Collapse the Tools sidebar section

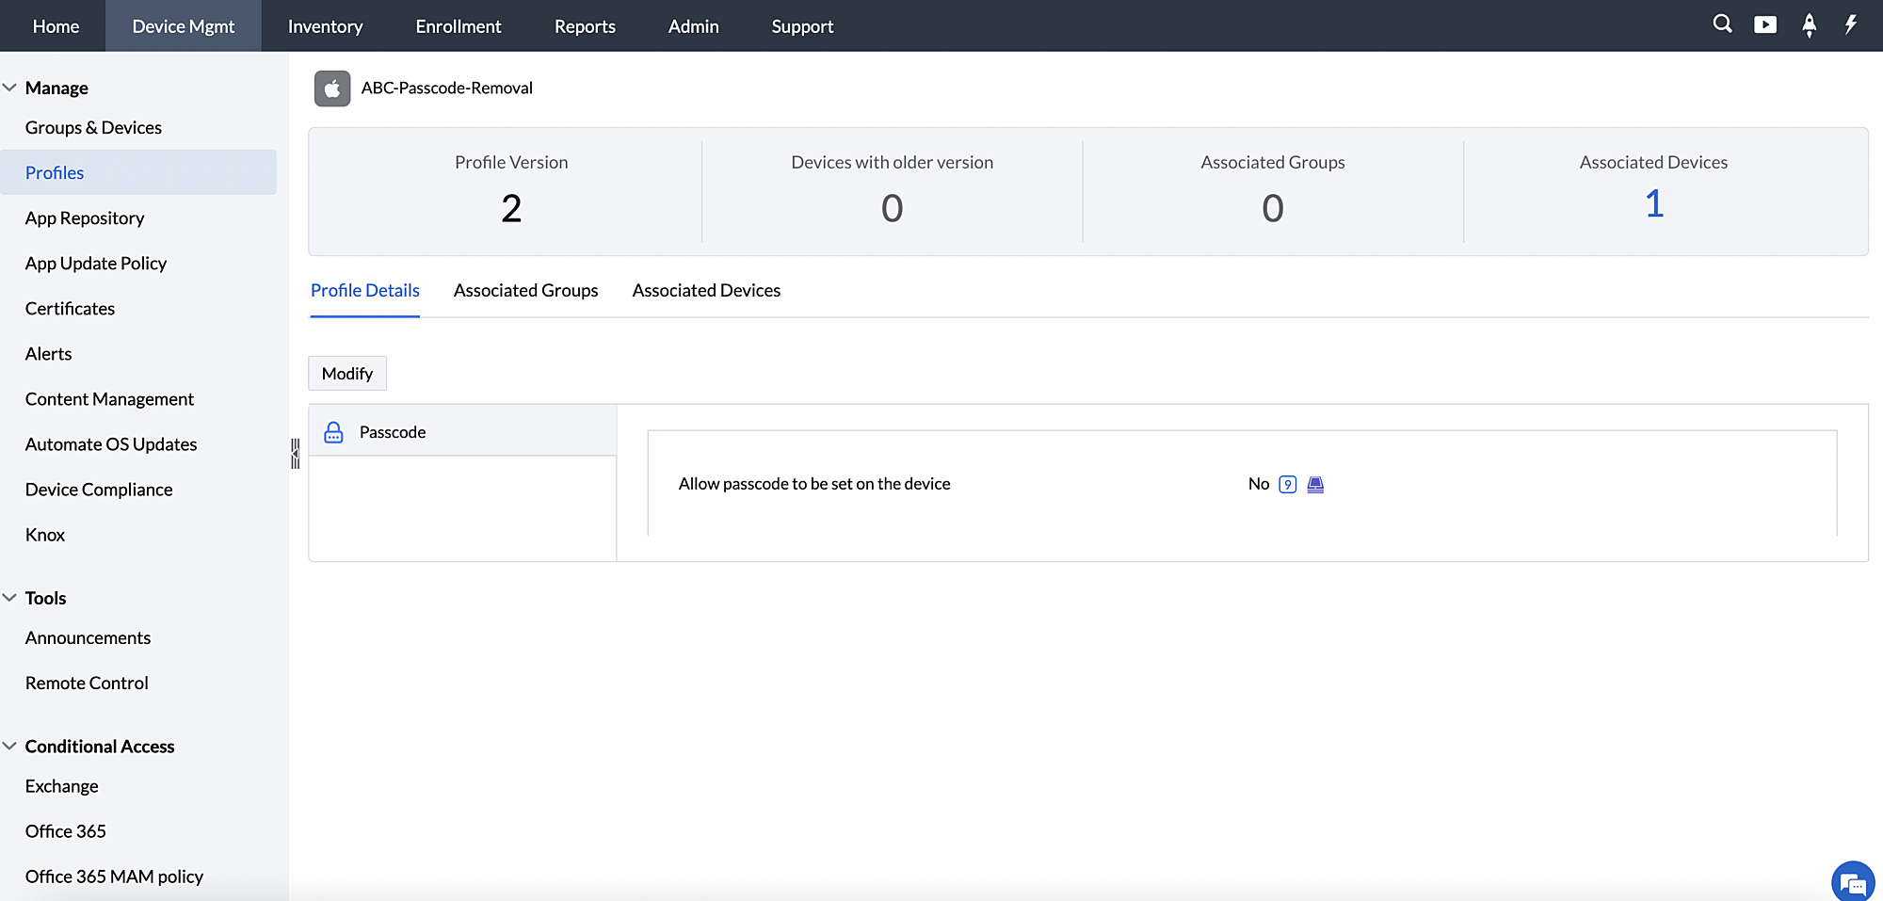pos(10,598)
